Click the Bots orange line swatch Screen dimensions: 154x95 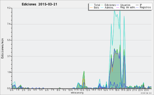(91, 7)
